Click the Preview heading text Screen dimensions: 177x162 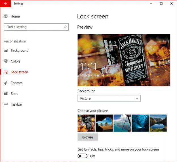[85, 27]
